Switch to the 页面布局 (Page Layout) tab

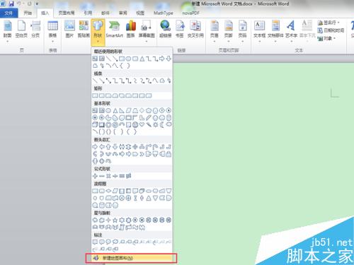point(67,13)
